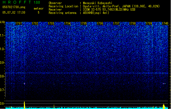
Task: Click the 1735 time marker
Action: [x=83, y=23]
